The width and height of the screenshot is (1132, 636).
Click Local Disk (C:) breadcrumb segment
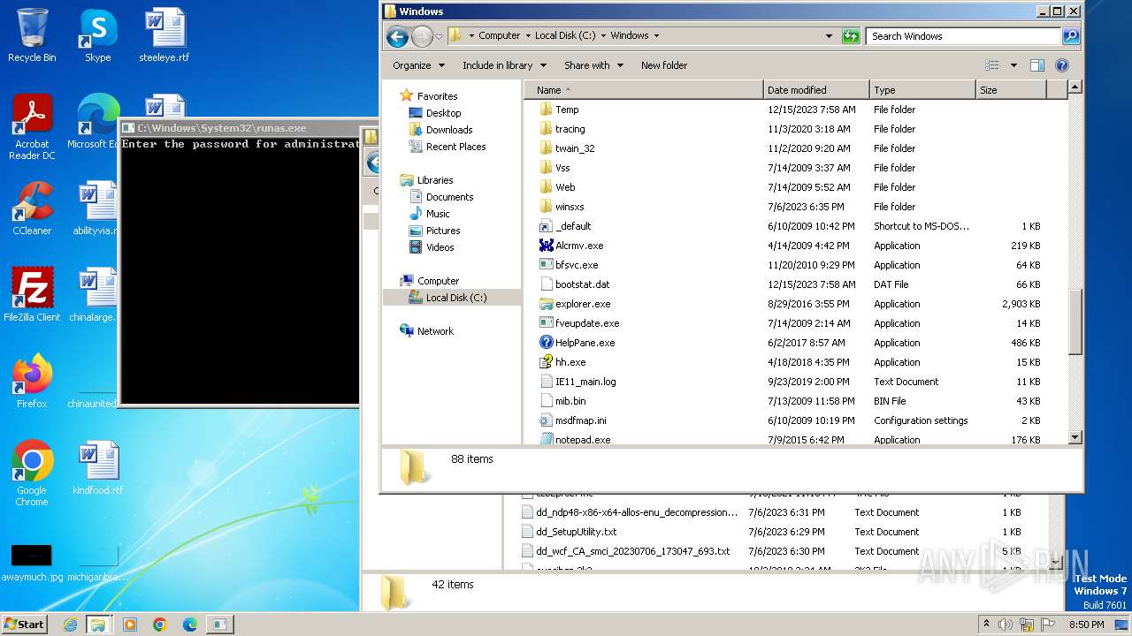click(565, 36)
